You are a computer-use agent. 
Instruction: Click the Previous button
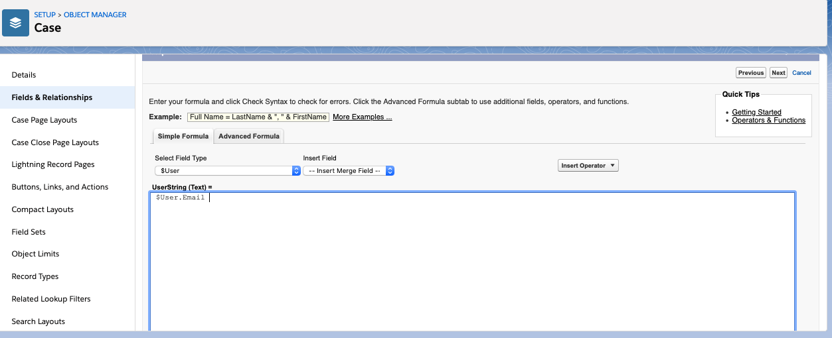tap(750, 73)
